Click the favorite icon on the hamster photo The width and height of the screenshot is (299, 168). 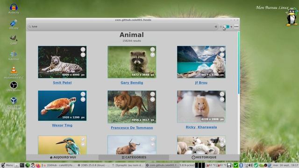222,99
